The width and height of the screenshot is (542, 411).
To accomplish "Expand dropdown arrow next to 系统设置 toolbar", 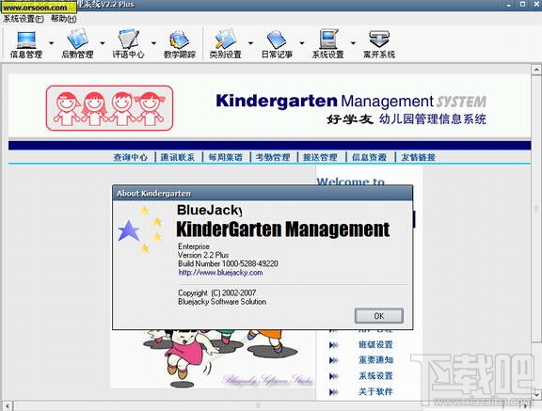I will 353,43.
